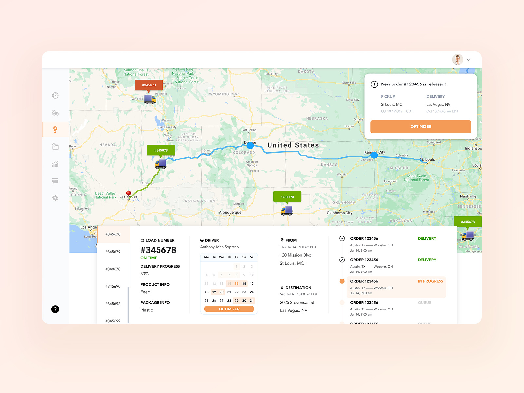
Task: Select the map location pin sidebar icon
Action: 55,129
